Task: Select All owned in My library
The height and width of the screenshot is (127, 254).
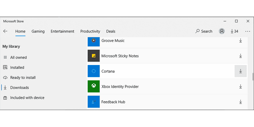Action: click(15, 58)
